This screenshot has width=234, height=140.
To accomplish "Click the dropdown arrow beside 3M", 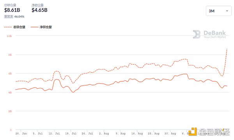I will tap(227, 11).
